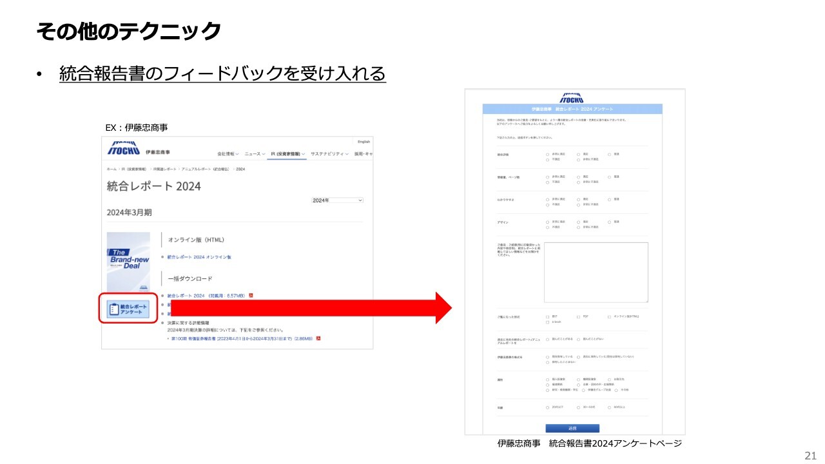Select 保有したことはない shareholding option

coord(547,362)
